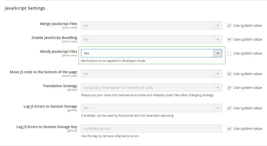Uncheck Use system value for Merge JavaScript Files

[229, 26]
